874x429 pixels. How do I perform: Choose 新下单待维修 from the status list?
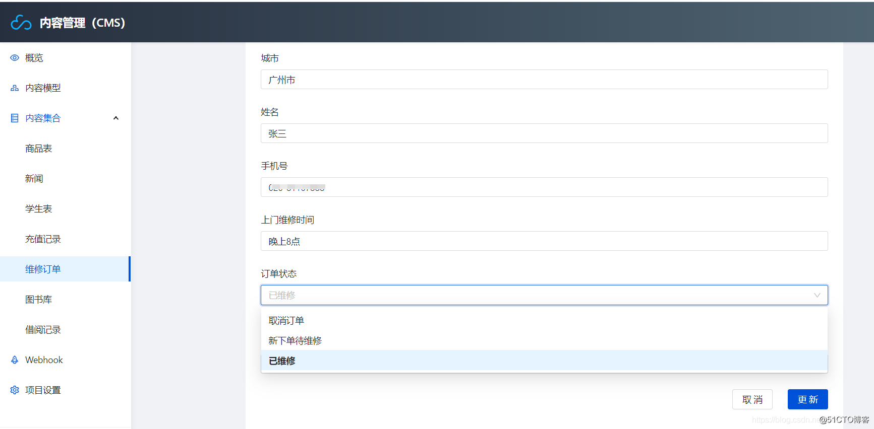point(544,341)
